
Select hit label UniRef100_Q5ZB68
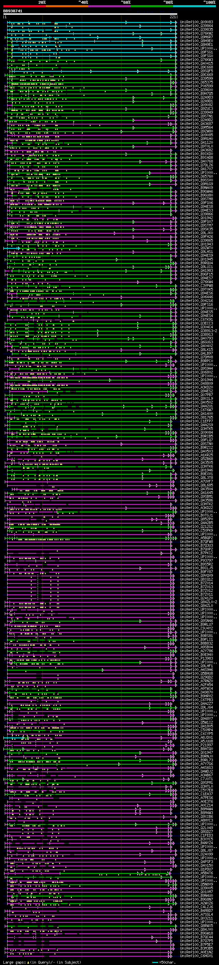tap(196, 459)
